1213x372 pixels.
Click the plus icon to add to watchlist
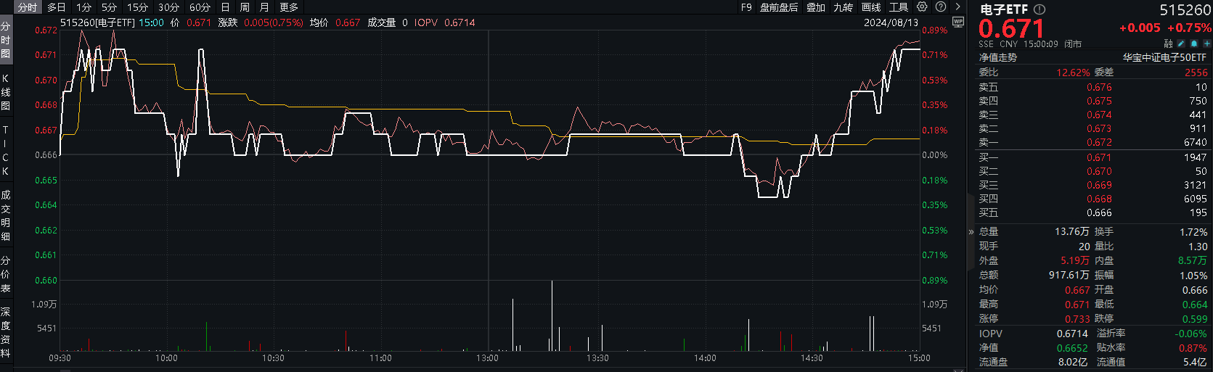click(x=1206, y=44)
